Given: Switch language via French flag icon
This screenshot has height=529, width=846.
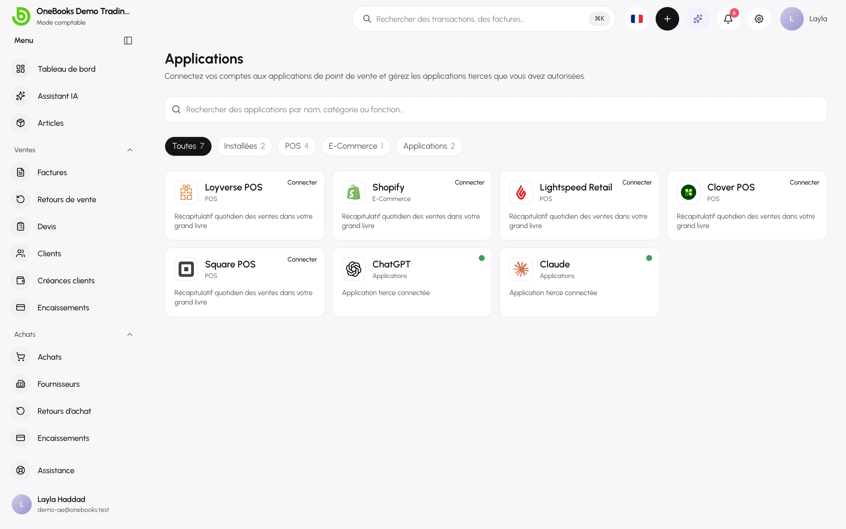Looking at the screenshot, I should click(x=637, y=19).
